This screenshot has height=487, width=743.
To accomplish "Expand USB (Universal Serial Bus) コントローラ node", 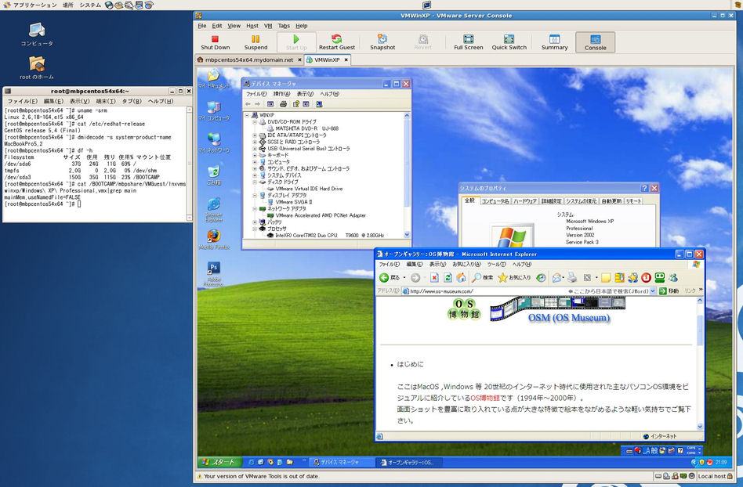I will pos(255,148).
